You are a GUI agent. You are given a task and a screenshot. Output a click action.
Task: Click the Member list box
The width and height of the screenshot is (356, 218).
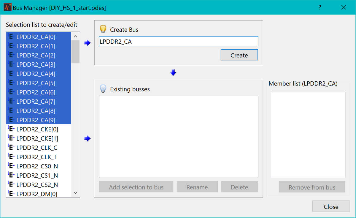coord(308,135)
